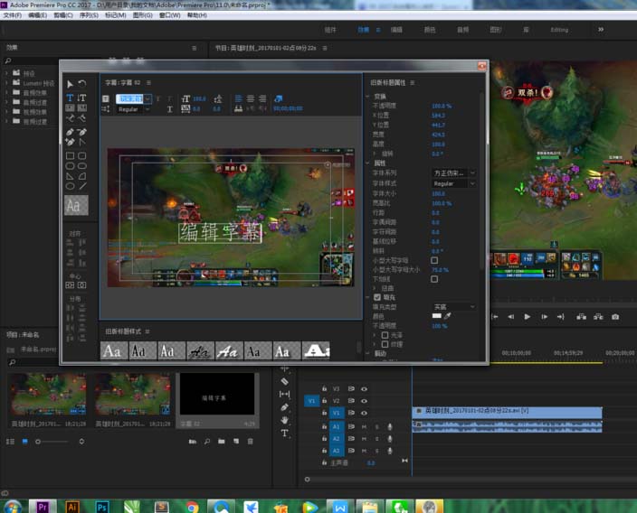Select the arrow Selection tool in titler
Image resolution: width=637 pixels, height=513 pixels.
[x=70, y=84]
